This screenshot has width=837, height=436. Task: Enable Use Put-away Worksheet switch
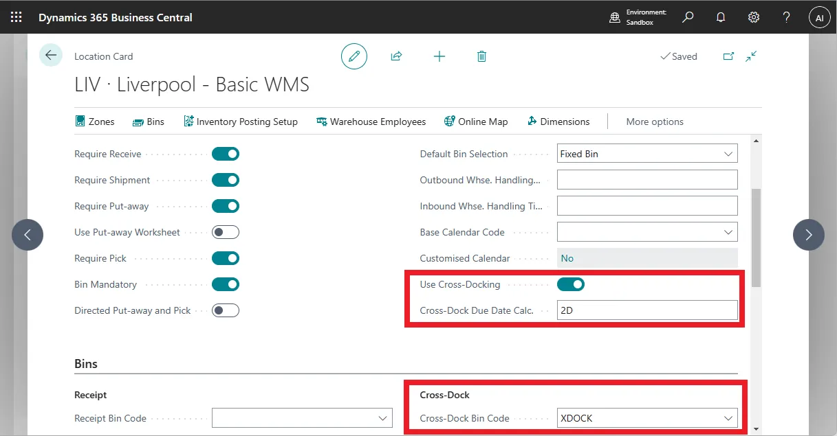click(x=226, y=232)
